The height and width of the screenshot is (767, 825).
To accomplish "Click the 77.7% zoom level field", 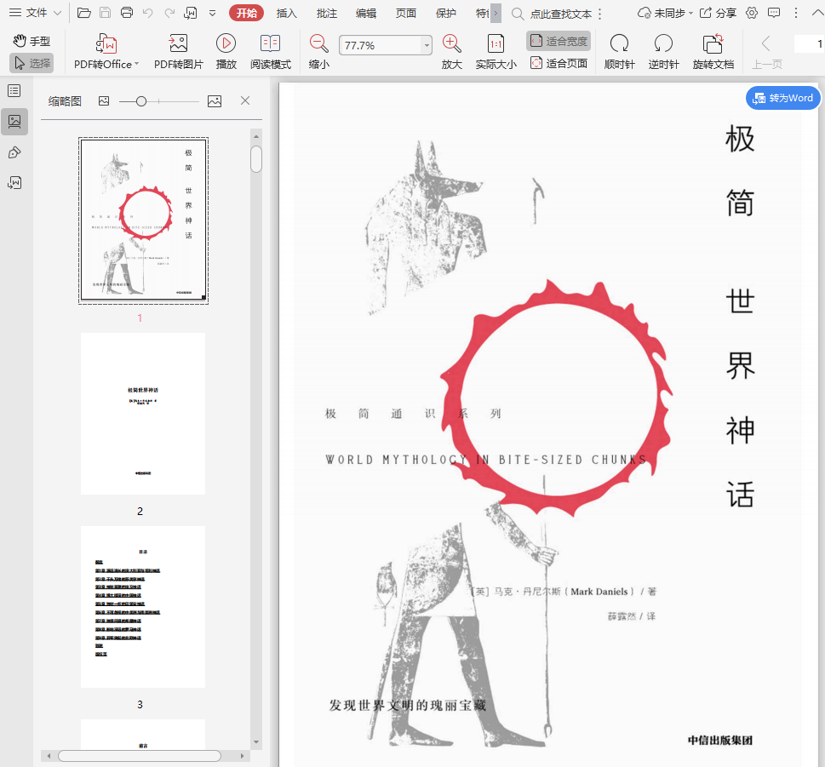I will pyautogui.click(x=381, y=46).
